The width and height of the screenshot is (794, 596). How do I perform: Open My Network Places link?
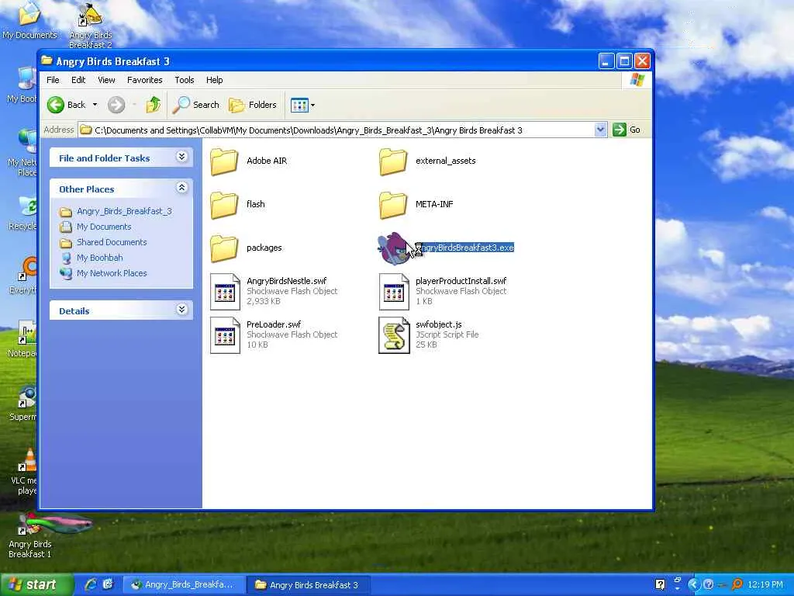(112, 273)
